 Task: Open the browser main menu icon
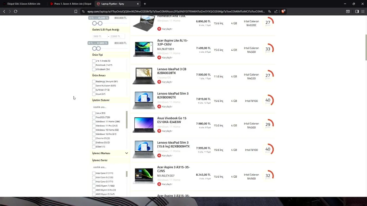coord(363,11)
